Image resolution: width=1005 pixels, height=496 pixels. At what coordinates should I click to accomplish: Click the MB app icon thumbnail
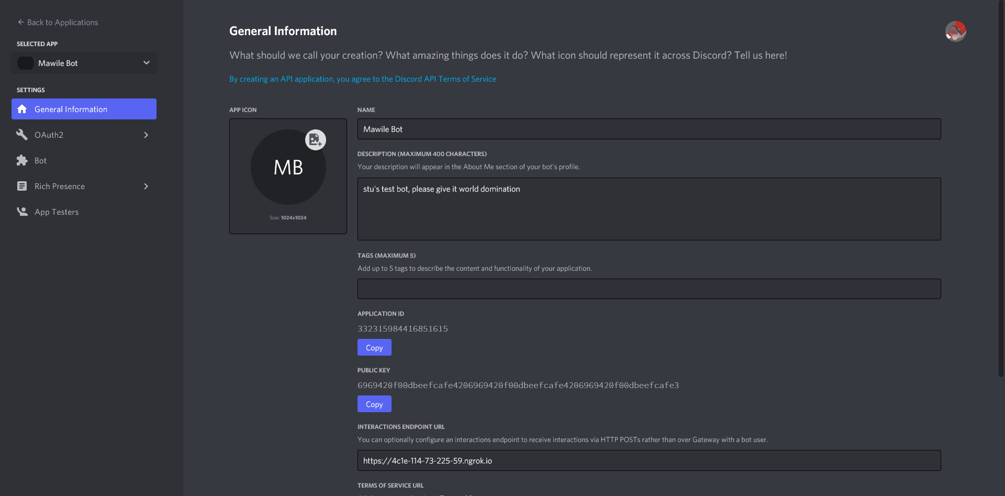[x=288, y=168]
